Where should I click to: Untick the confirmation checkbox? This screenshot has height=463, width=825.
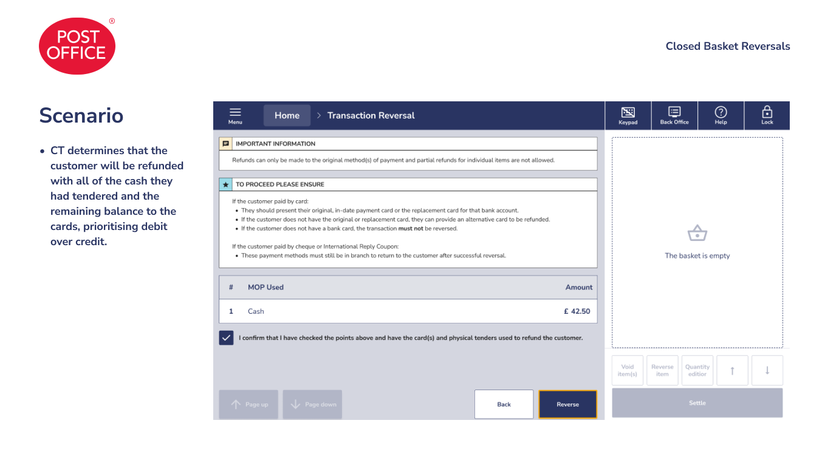coord(226,338)
